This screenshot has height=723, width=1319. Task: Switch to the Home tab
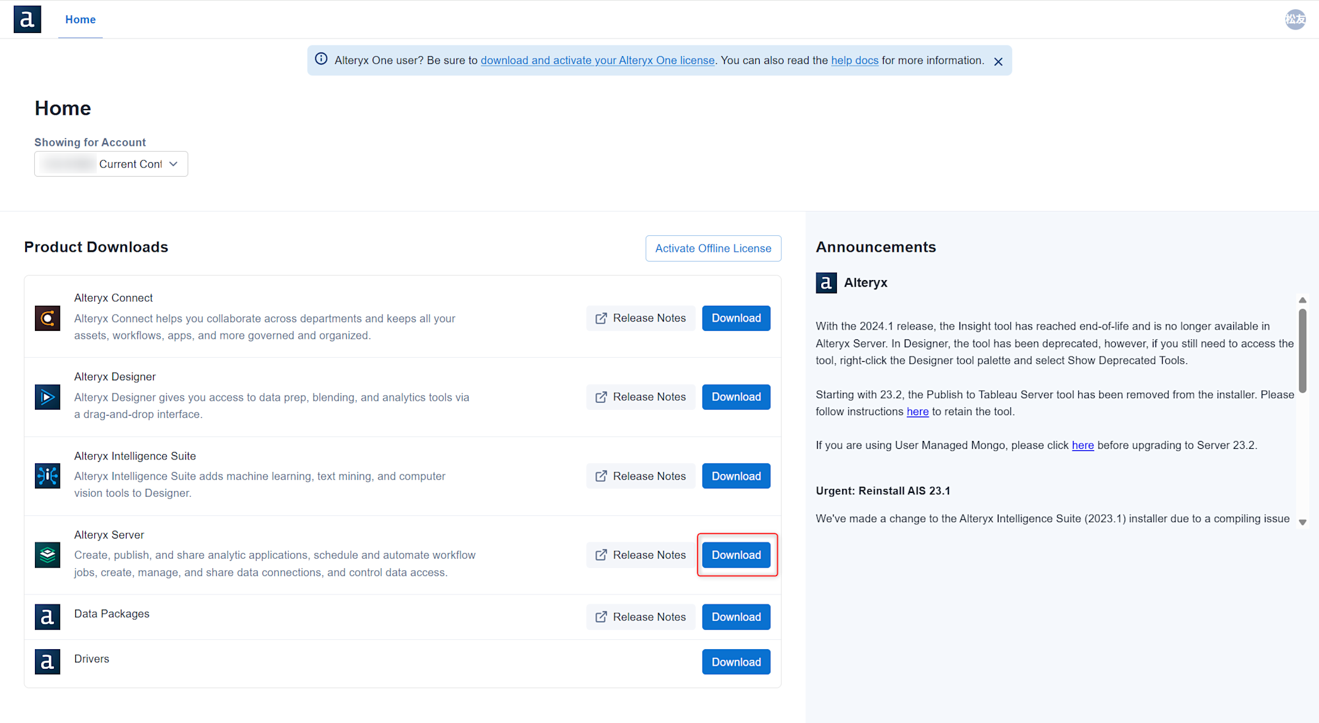tap(80, 20)
